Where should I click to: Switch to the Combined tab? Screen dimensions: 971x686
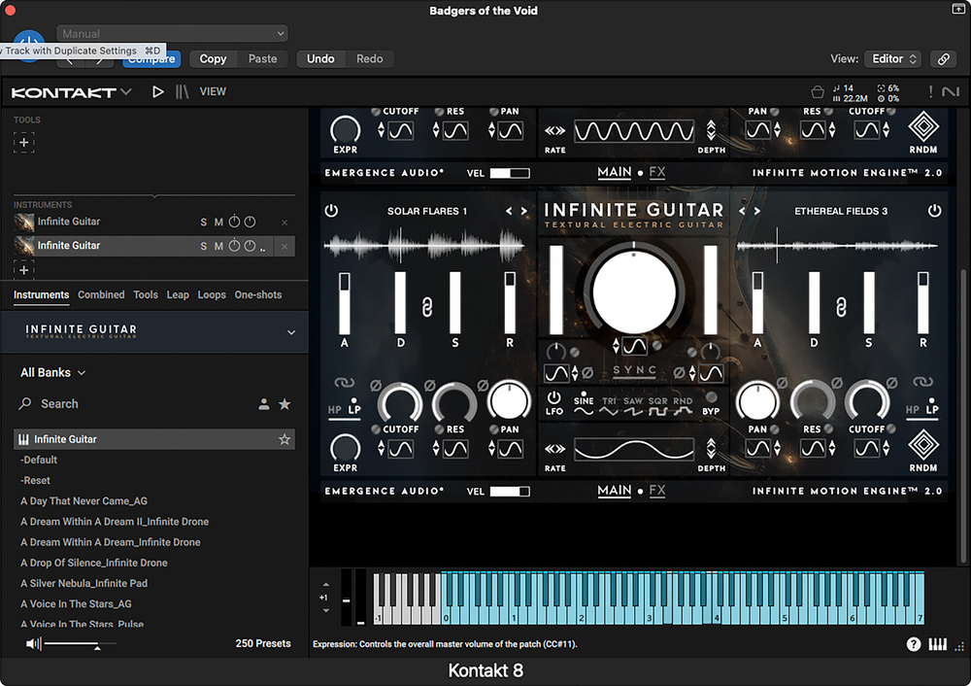click(x=101, y=294)
